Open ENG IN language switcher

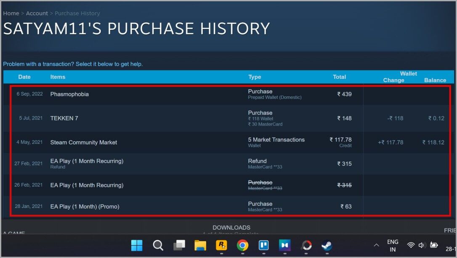pos(393,245)
